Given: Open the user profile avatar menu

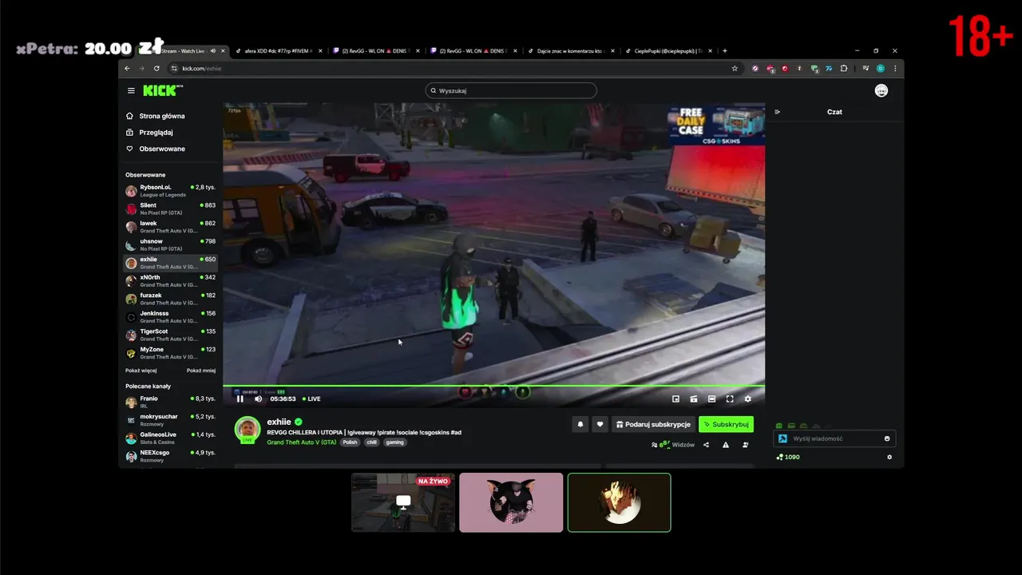Looking at the screenshot, I should tap(881, 90).
